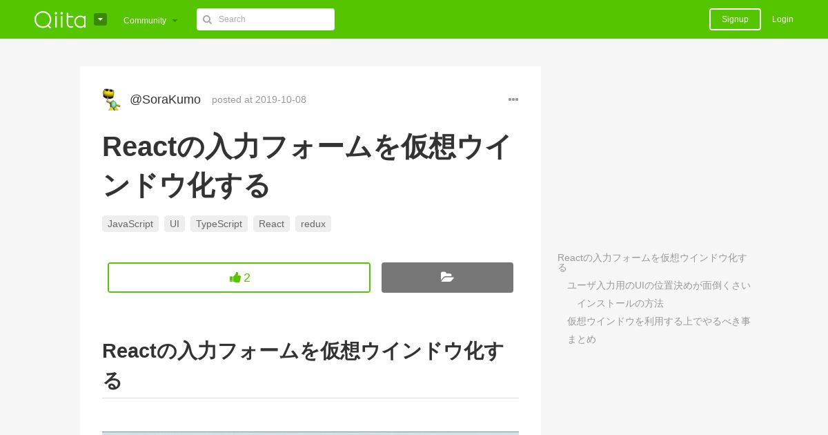Viewport: 828px width, 435px height.
Task: Click the Signup button
Action: coord(735,19)
